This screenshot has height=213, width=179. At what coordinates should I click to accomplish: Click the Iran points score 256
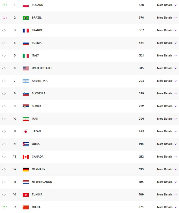pos(141,119)
